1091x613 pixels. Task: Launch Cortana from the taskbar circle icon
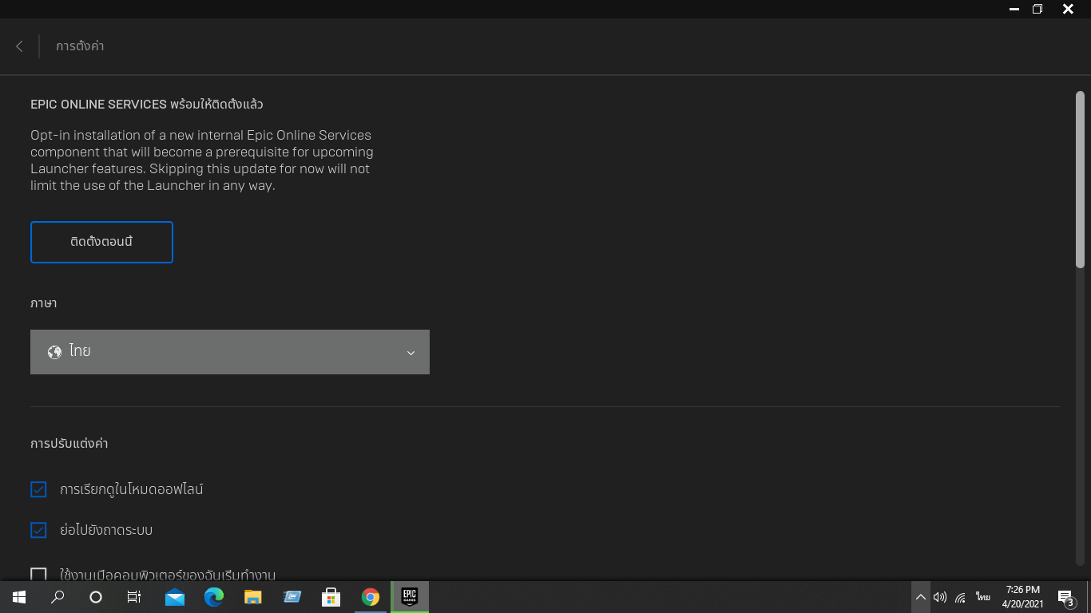coord(96,597)
